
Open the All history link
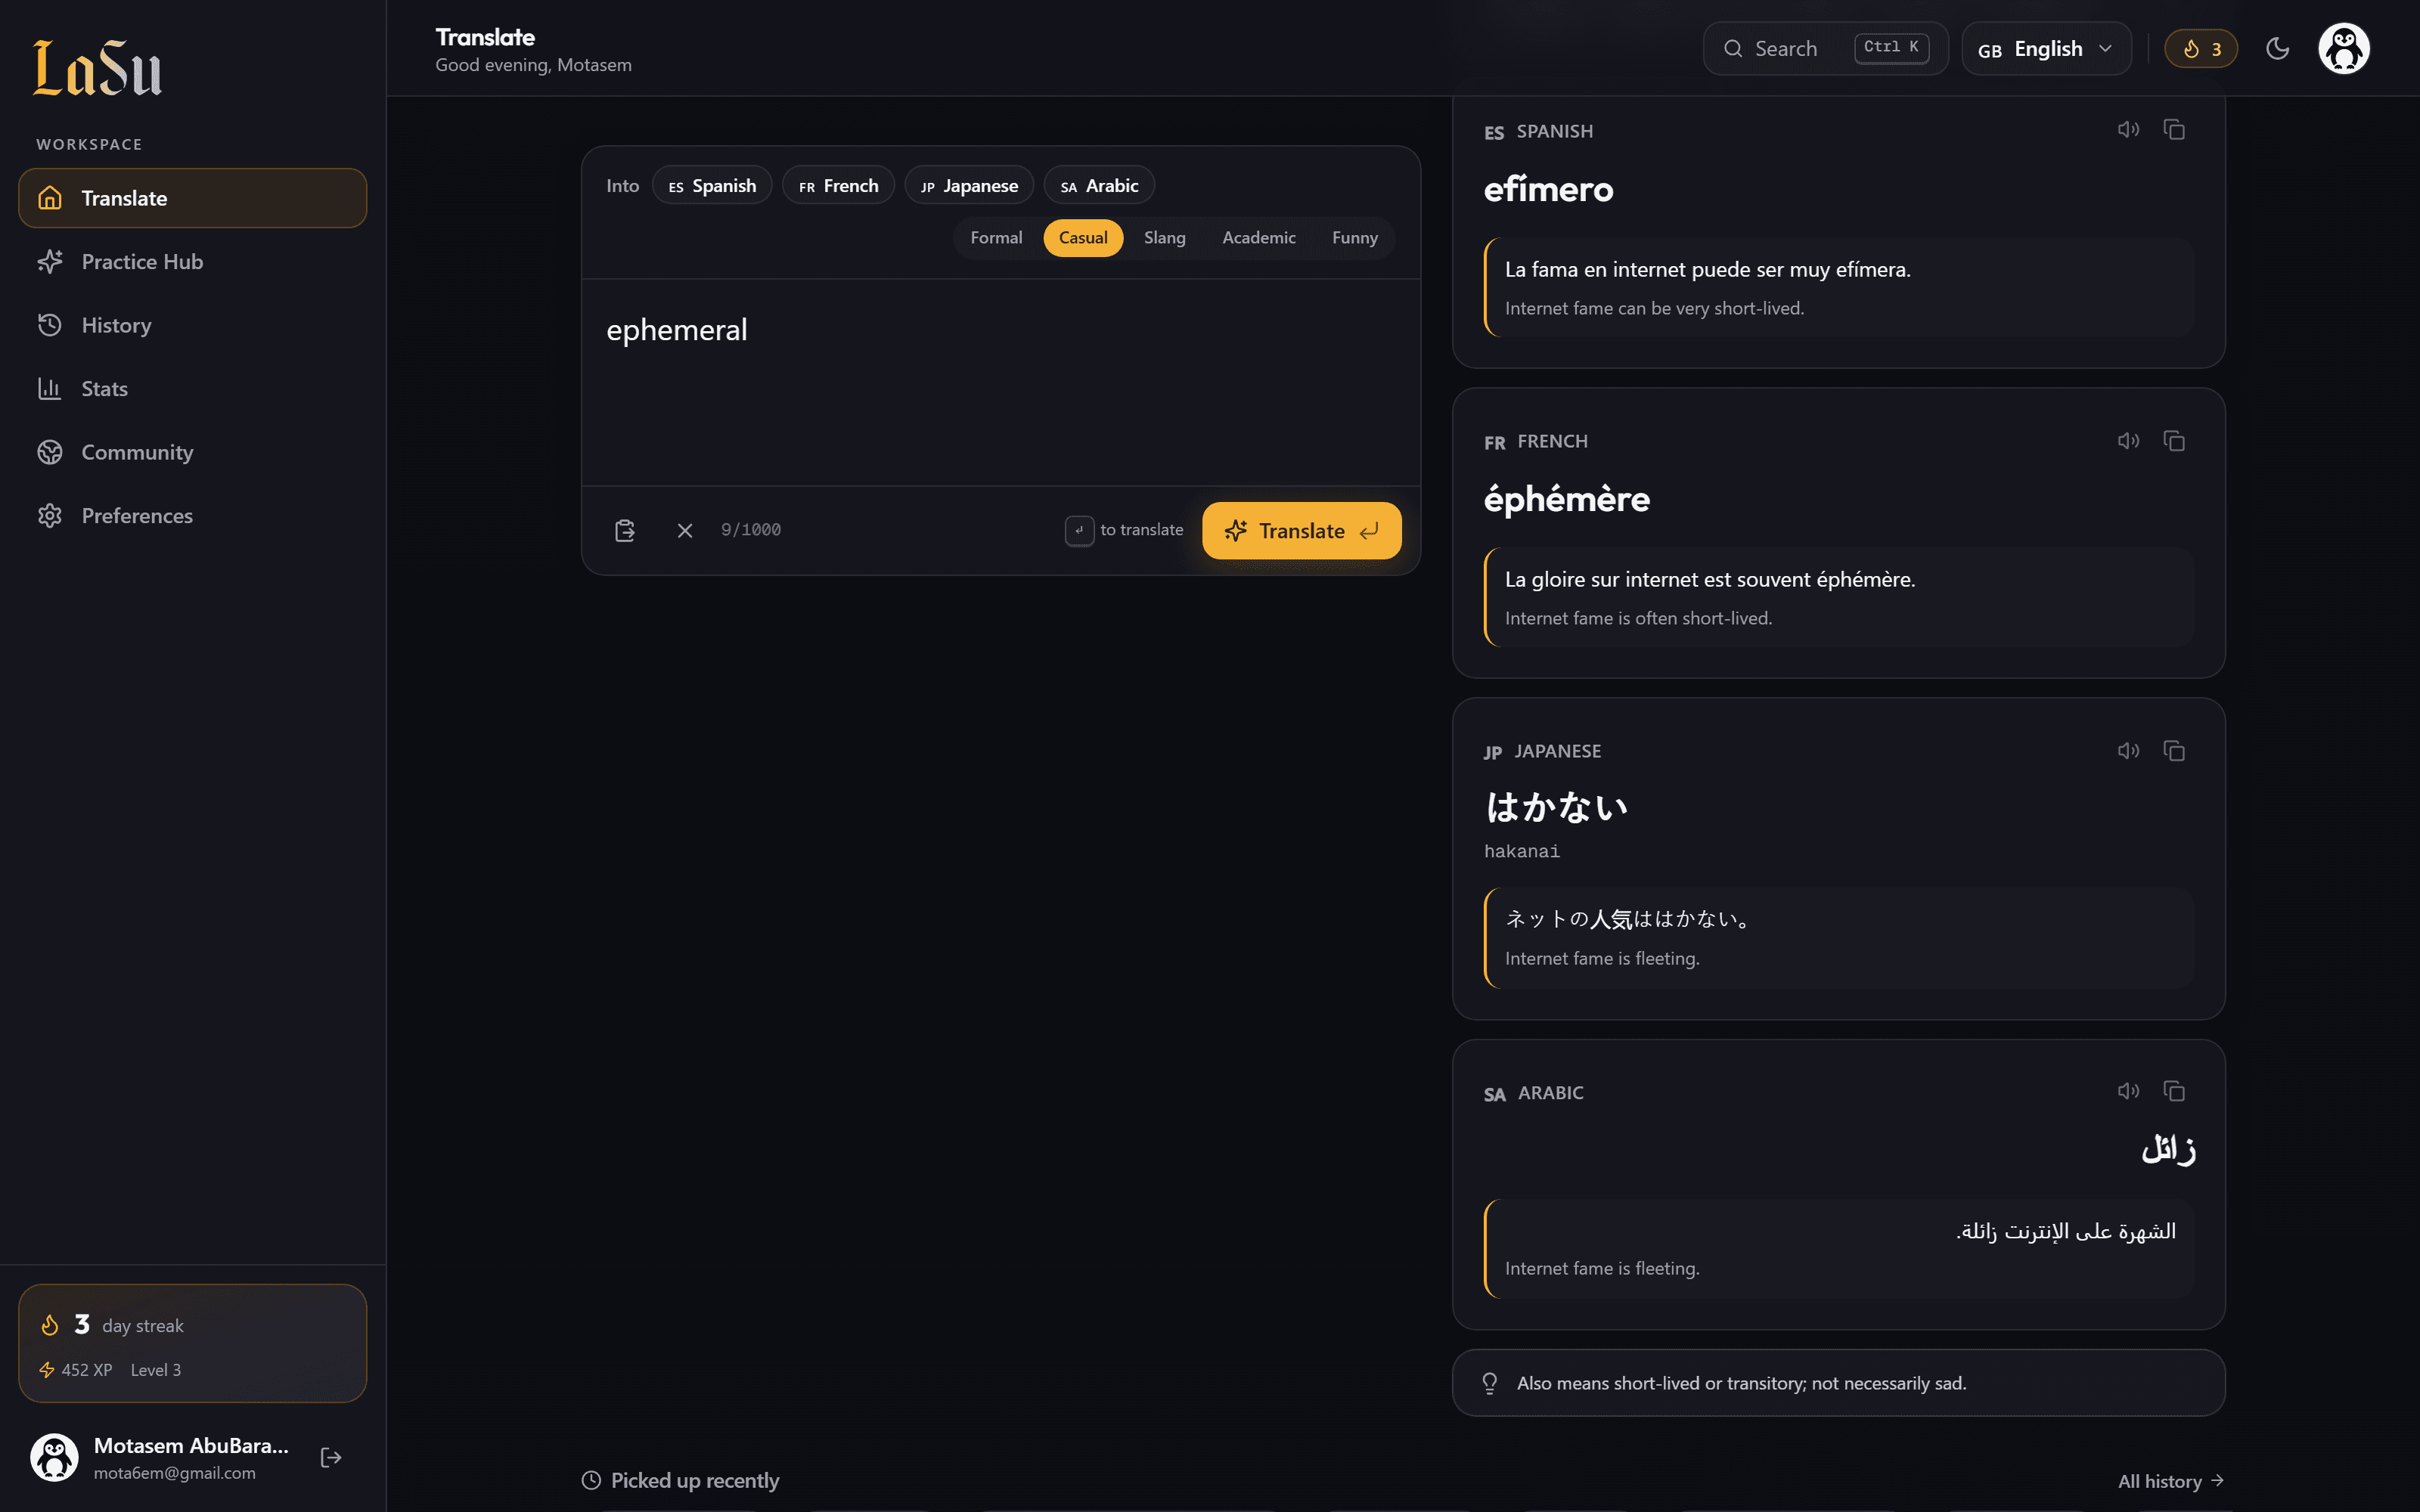coord(2170,1481)
